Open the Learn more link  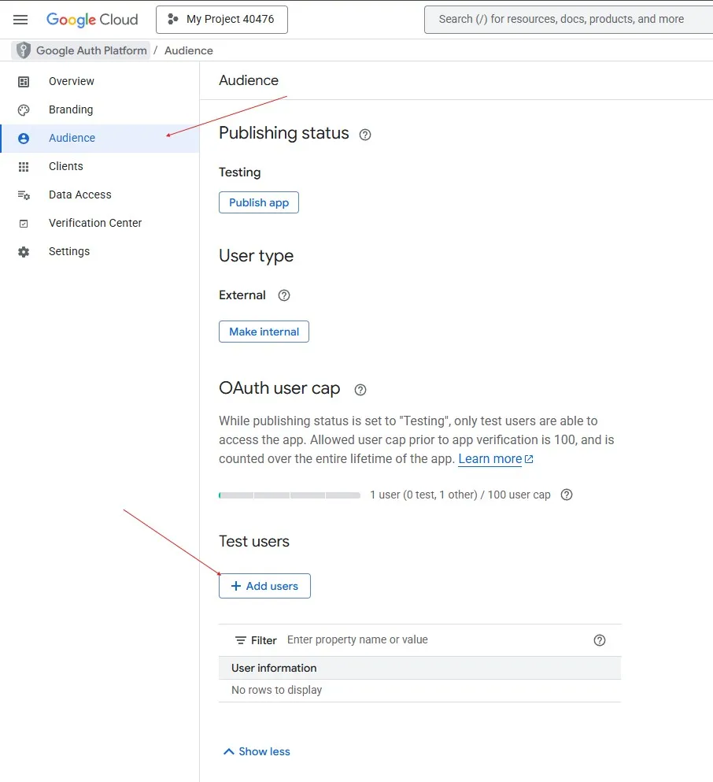489,459
